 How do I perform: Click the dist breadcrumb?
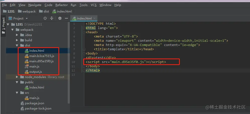[44, 11]
